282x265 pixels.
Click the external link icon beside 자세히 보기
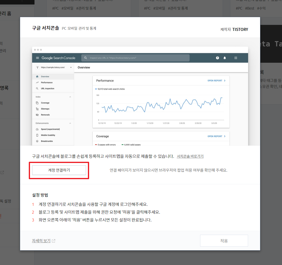tap(54, 241)
